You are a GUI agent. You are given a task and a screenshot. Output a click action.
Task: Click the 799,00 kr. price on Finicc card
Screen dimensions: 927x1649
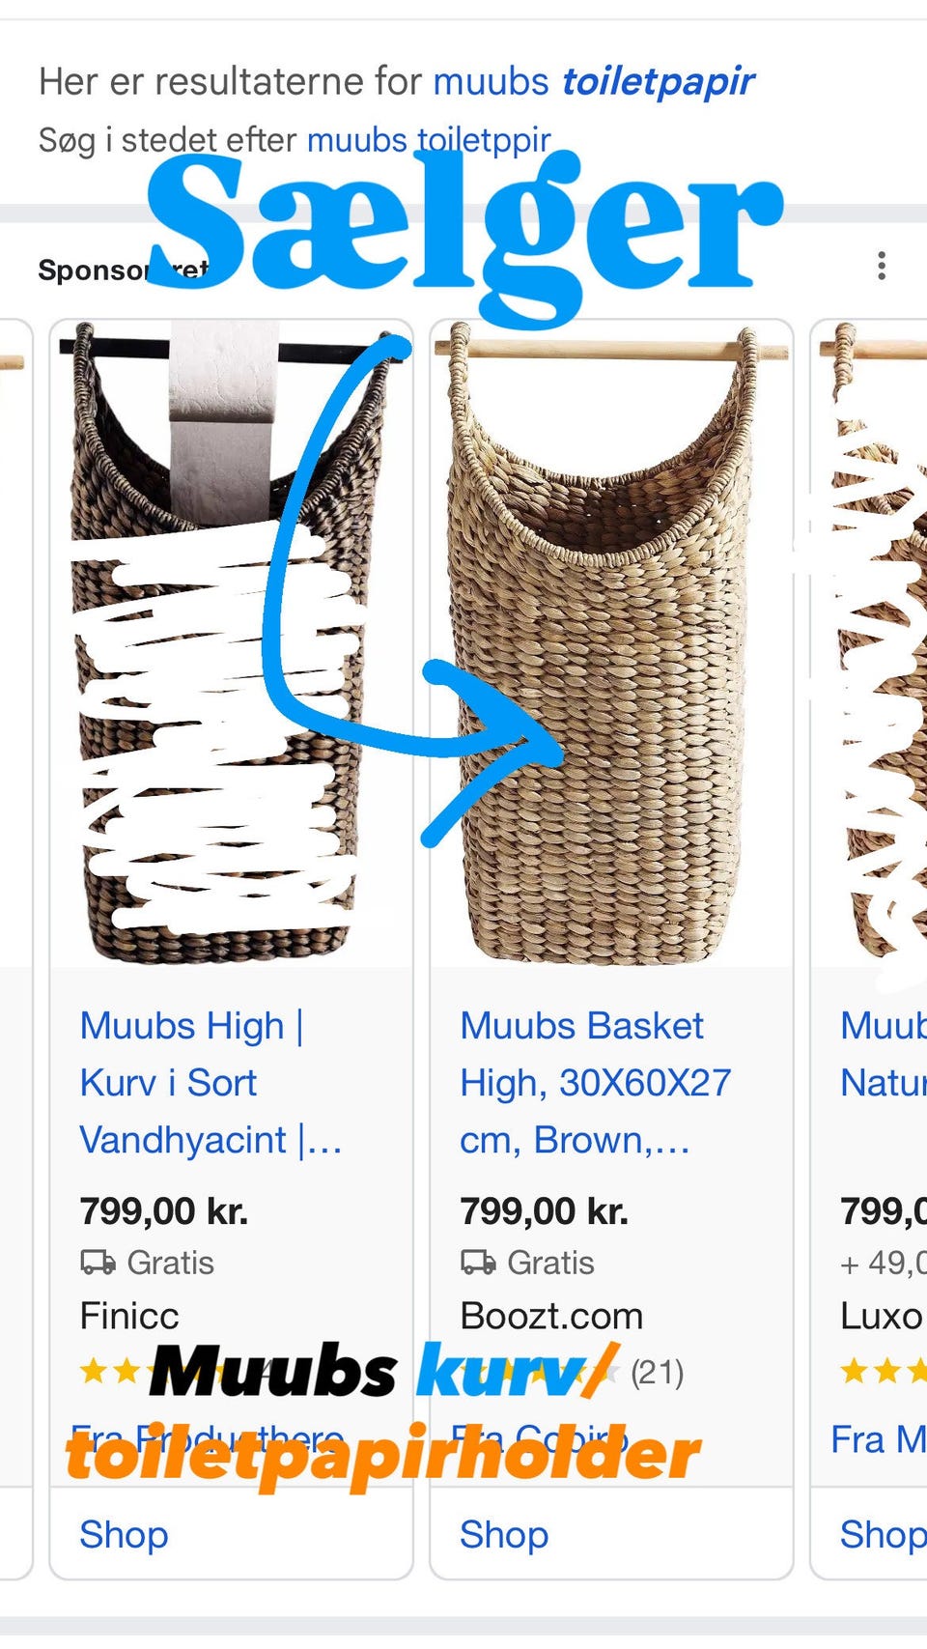164,1210
